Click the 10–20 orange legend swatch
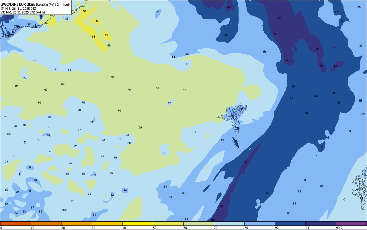Screen dimensions: 367x230 pos(46,223)
